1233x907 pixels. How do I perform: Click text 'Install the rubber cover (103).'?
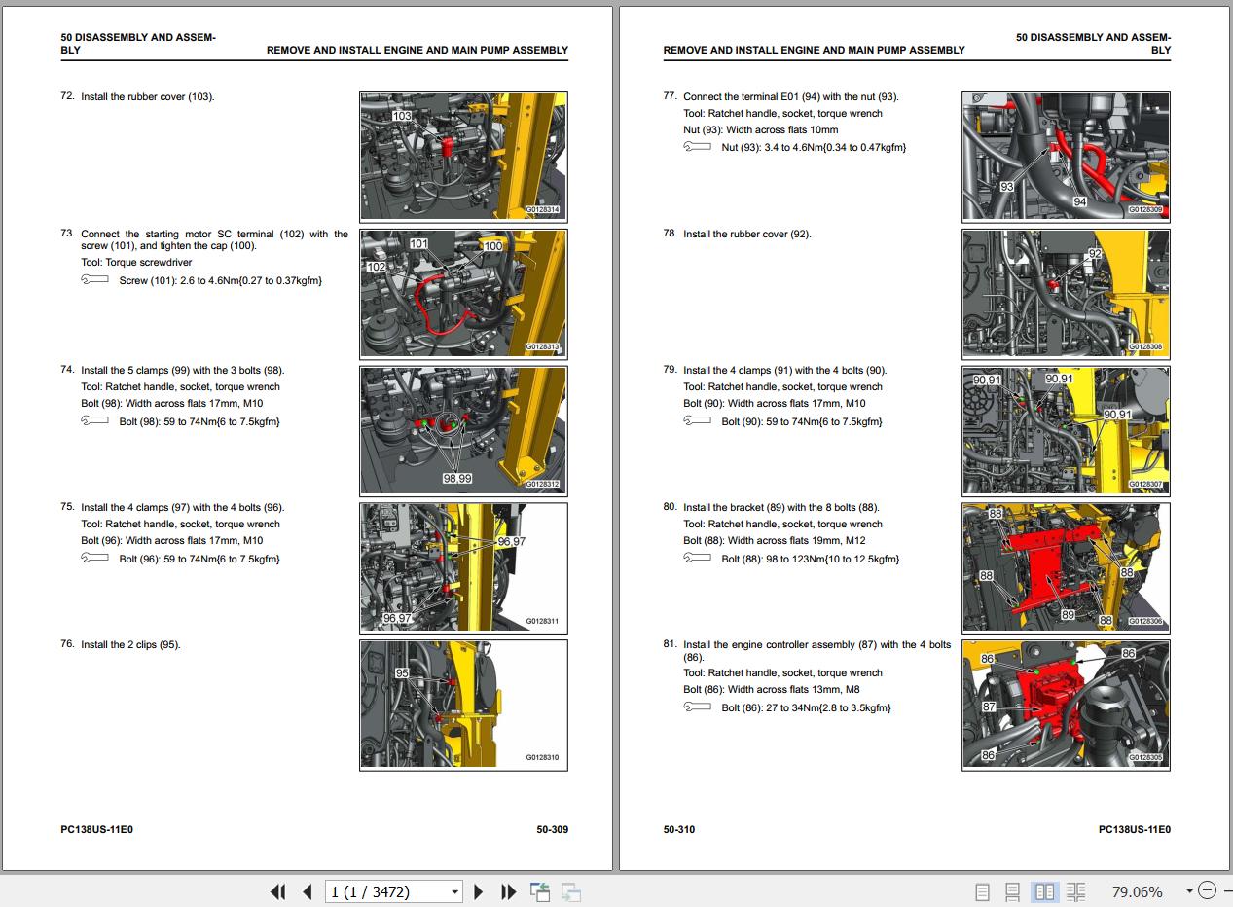[x=148, y=97]
